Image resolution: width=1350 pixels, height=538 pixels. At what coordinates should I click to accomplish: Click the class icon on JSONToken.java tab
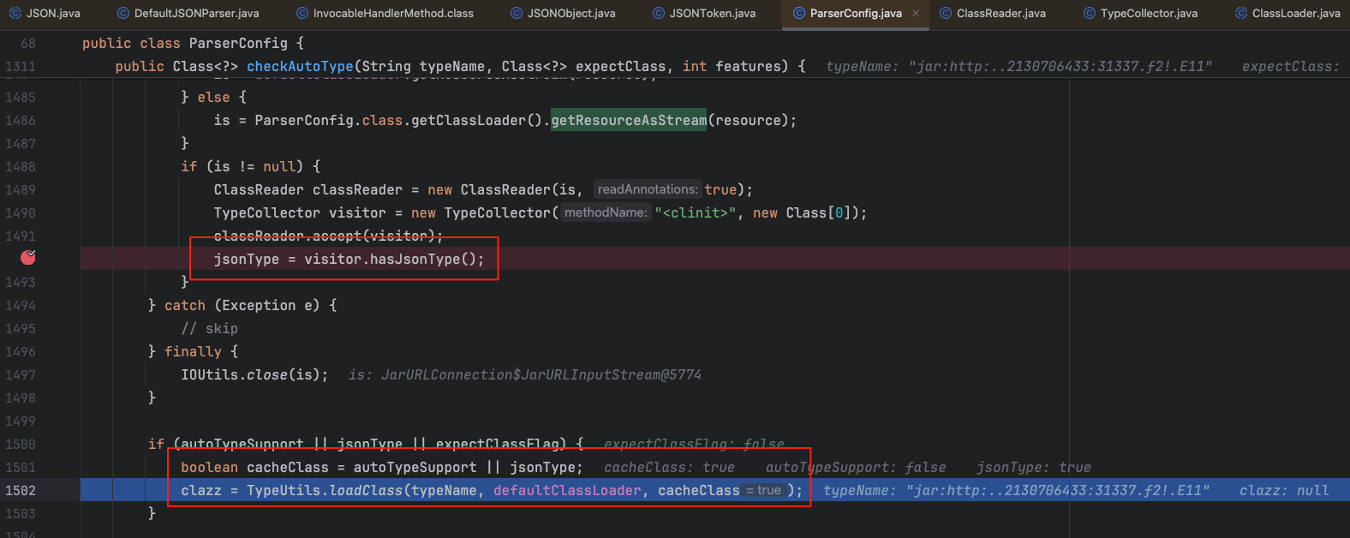point(659,13)
